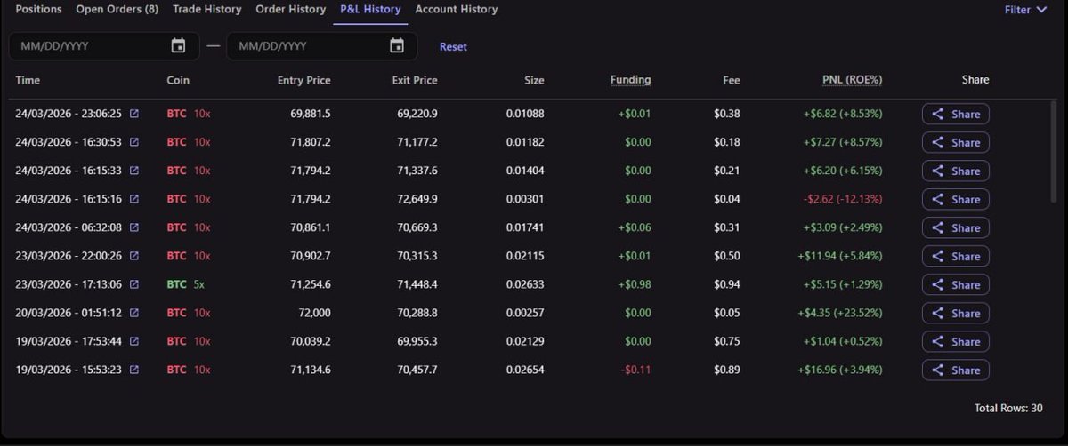Switch to the Positions tab
Image resolution: width=1068 pixels, height=446 pixels.
click(38, 9)
